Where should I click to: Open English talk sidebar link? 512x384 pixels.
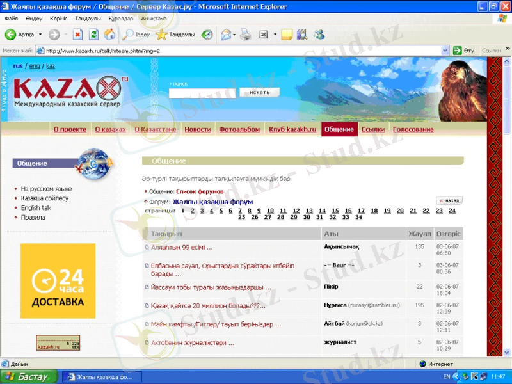pos(36,207)
